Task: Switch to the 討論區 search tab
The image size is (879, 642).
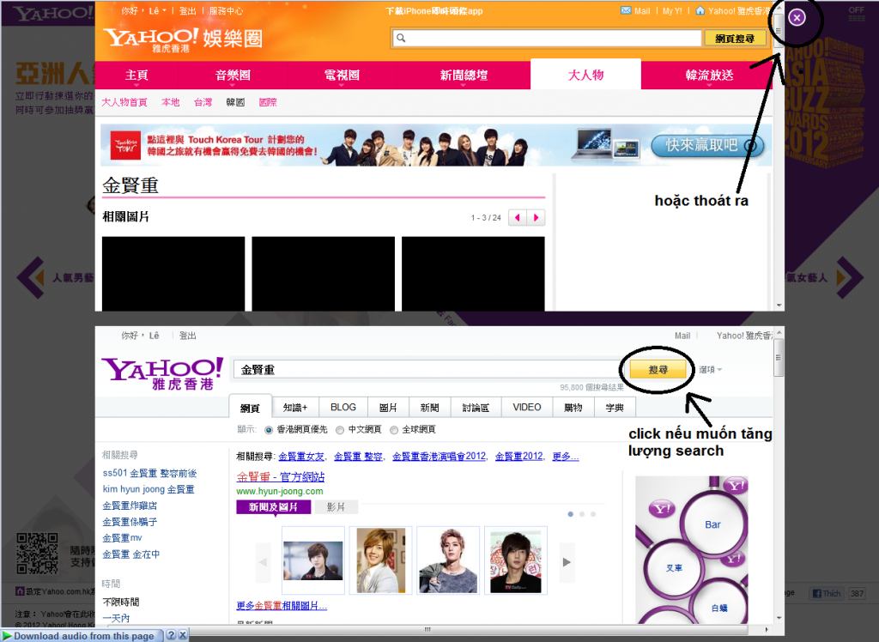Action: click(476, 408)
